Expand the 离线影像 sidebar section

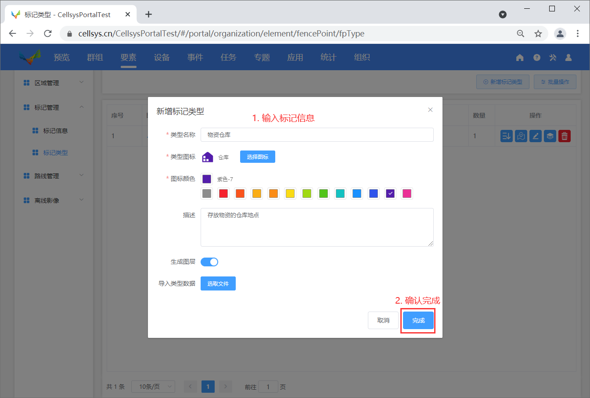(54, 200)
